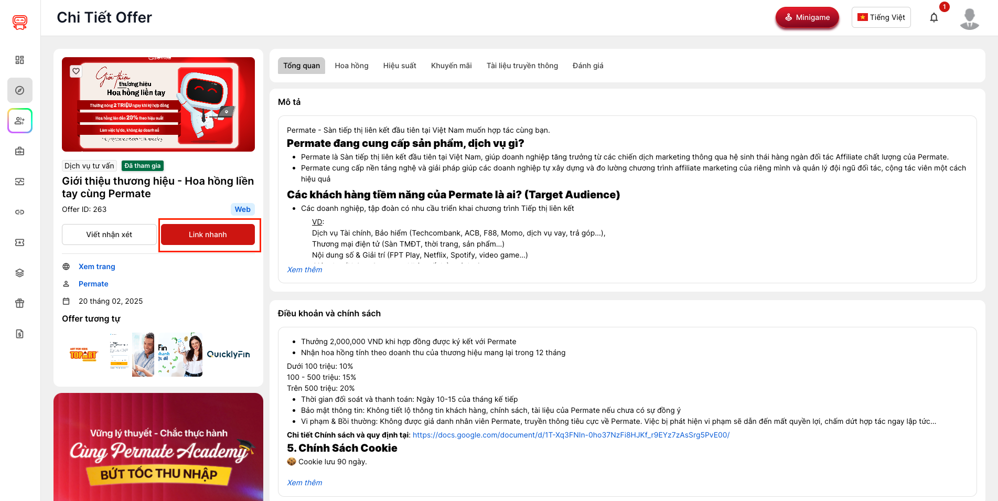
Task: Open the Google Docs policy link
Action: pos(571,435)
